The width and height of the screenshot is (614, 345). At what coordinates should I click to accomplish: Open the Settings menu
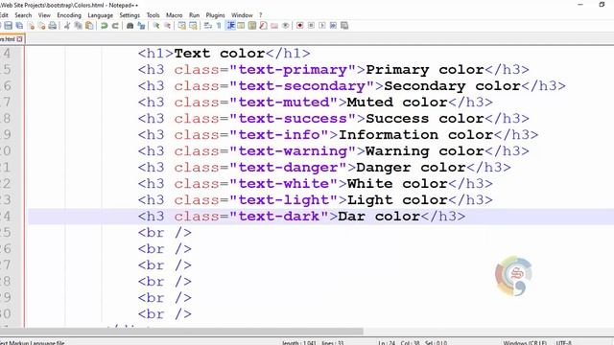[130, 15]
